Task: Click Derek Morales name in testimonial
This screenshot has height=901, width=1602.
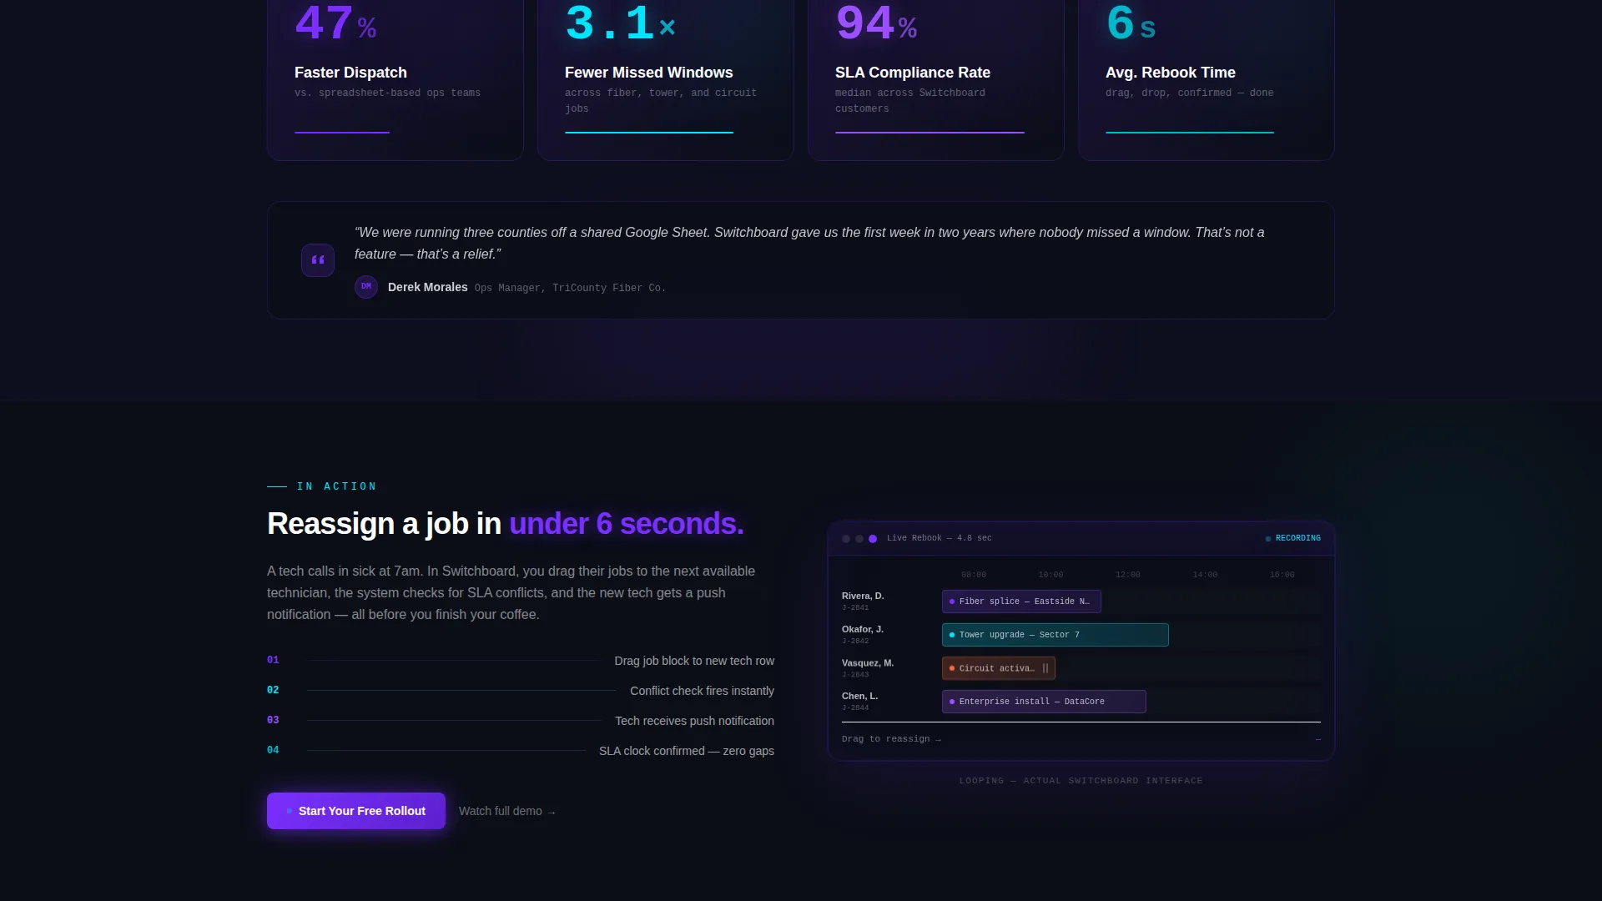Action: click(x=427, y=287)
